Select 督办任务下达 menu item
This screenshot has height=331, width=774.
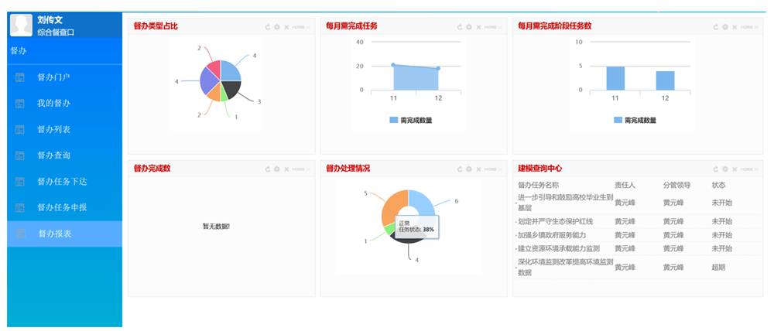[x=61, y=182]
